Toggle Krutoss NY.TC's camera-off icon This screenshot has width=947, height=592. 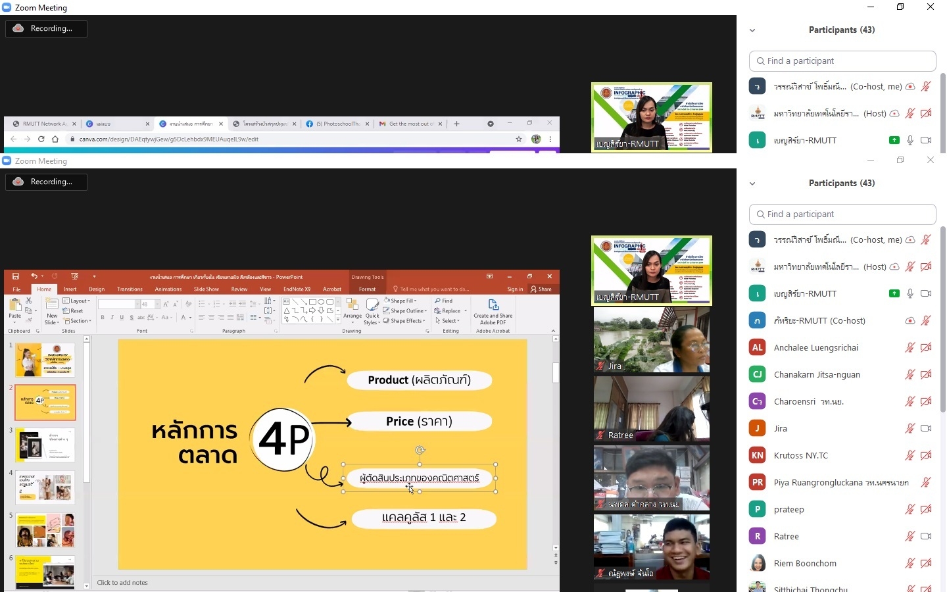tap(926, 455)
